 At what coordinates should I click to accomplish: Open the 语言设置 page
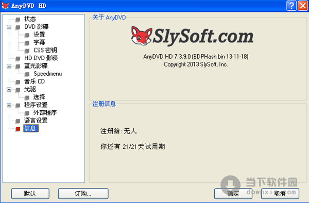(36, 121)
